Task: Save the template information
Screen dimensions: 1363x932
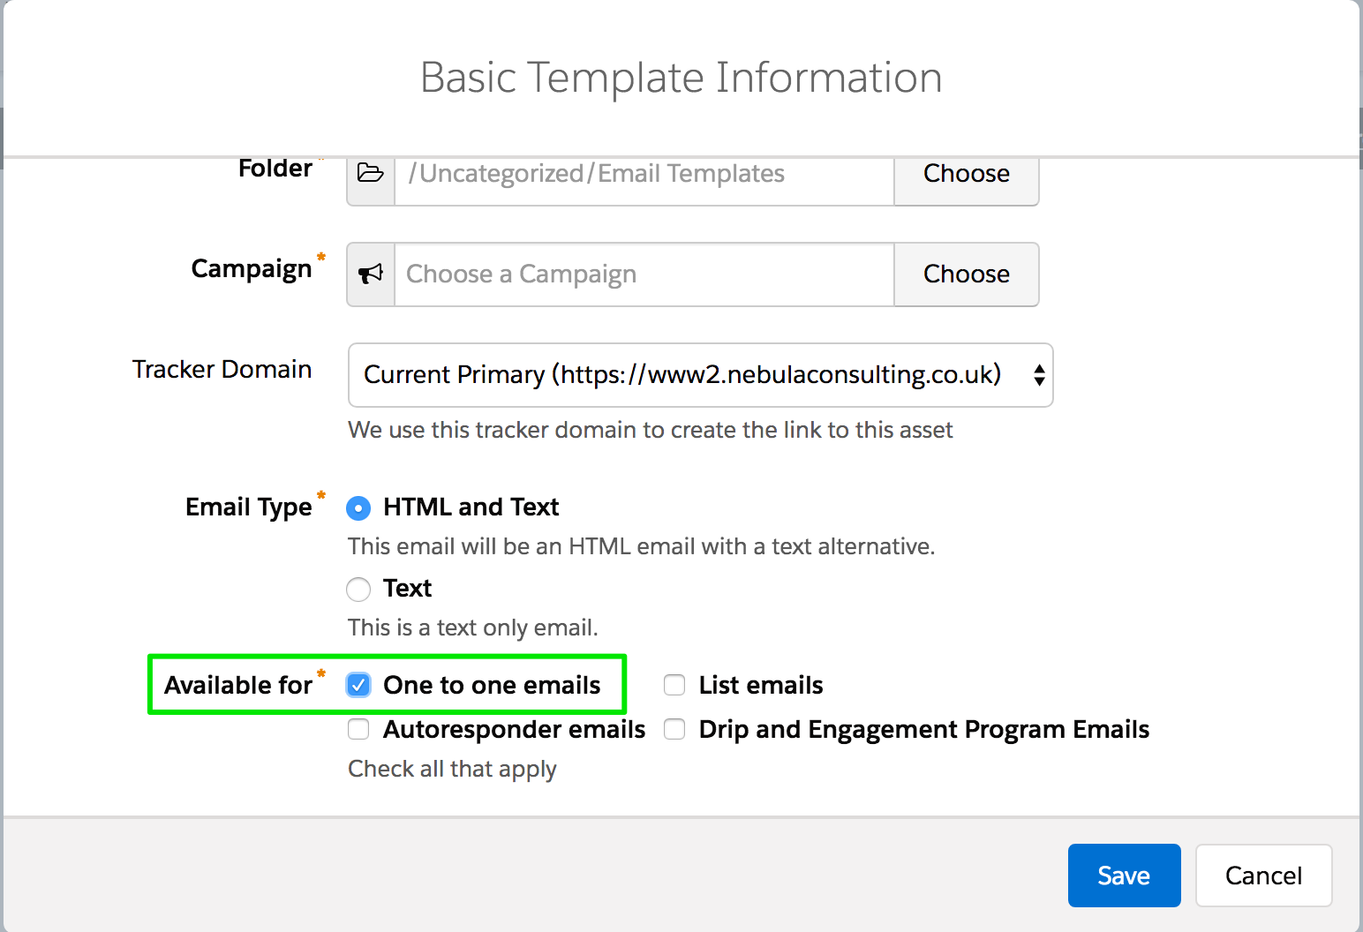Action: pyautogui.click(x=1124, y=876)
